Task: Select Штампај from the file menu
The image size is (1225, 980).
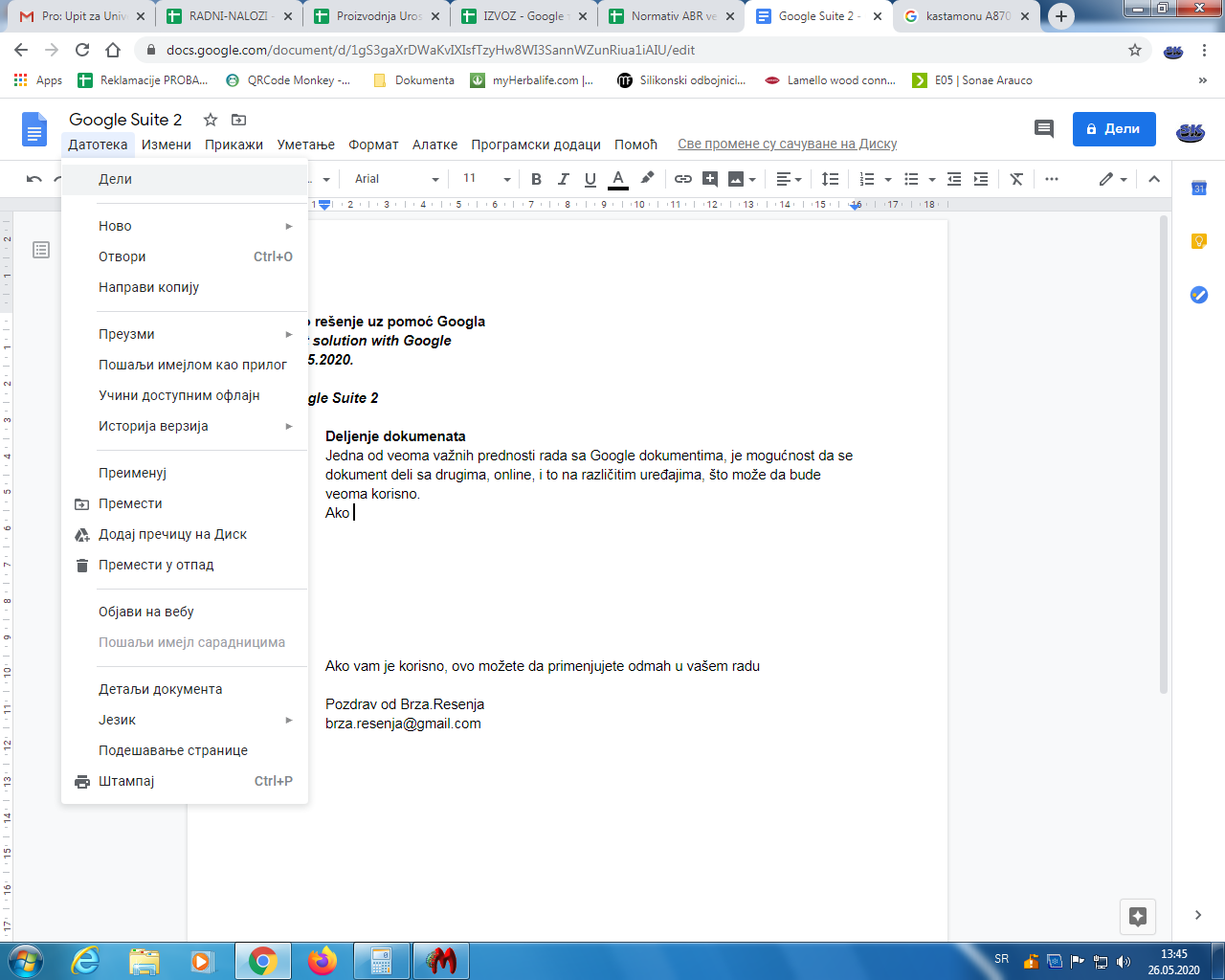Action: click(185, 781)
